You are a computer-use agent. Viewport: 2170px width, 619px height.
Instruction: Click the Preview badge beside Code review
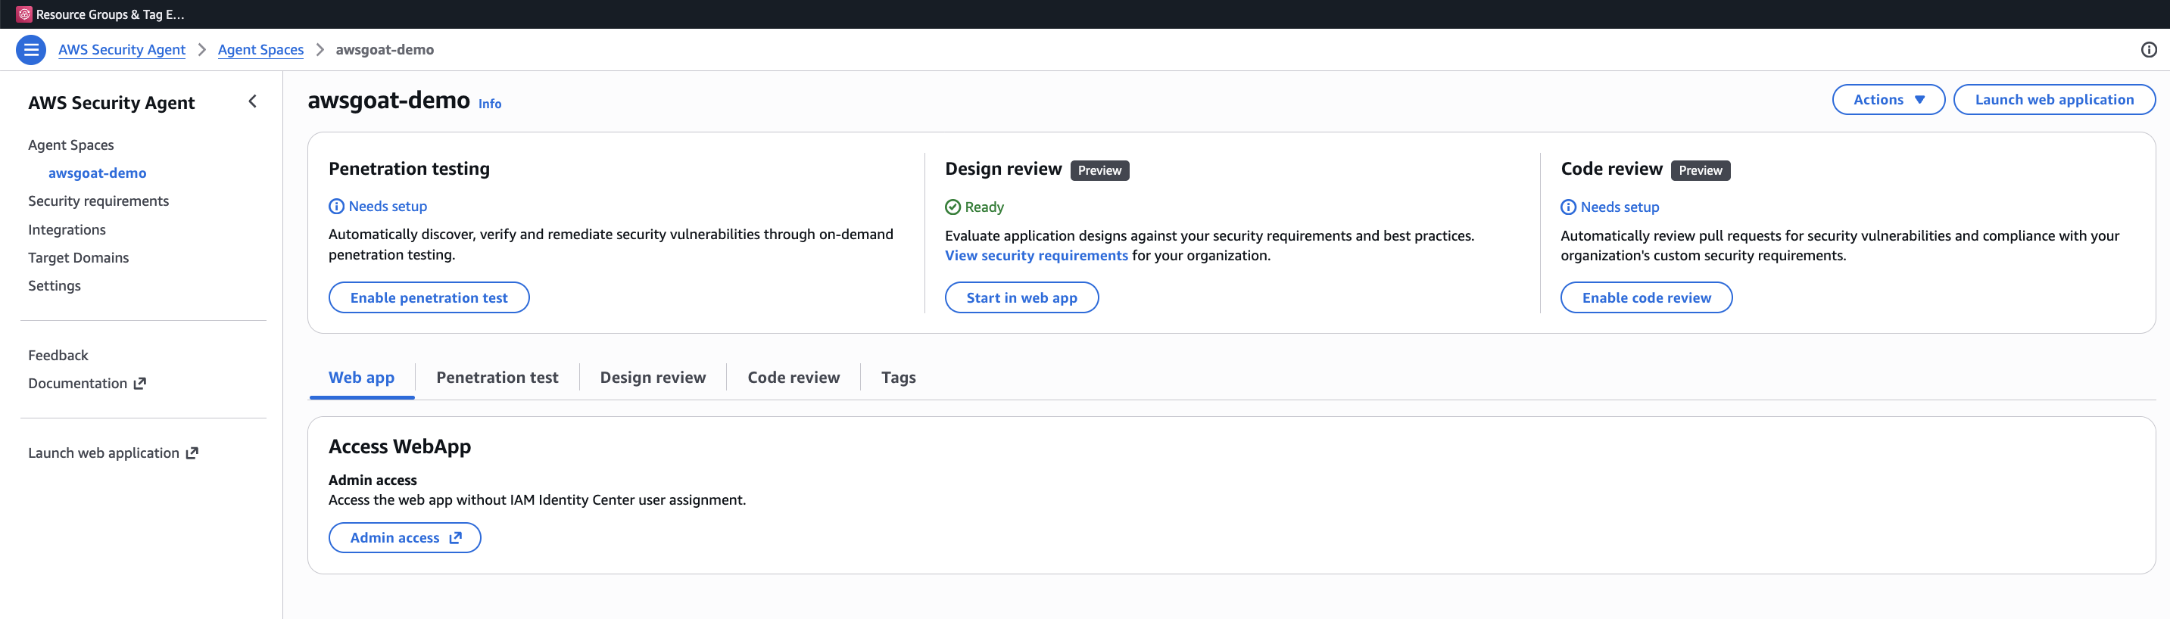(1700, 170)
